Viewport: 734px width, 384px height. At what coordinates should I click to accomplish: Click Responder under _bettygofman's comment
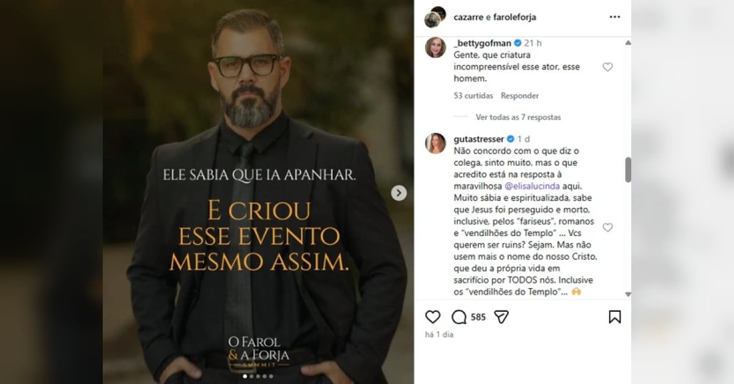click(519, 96)
